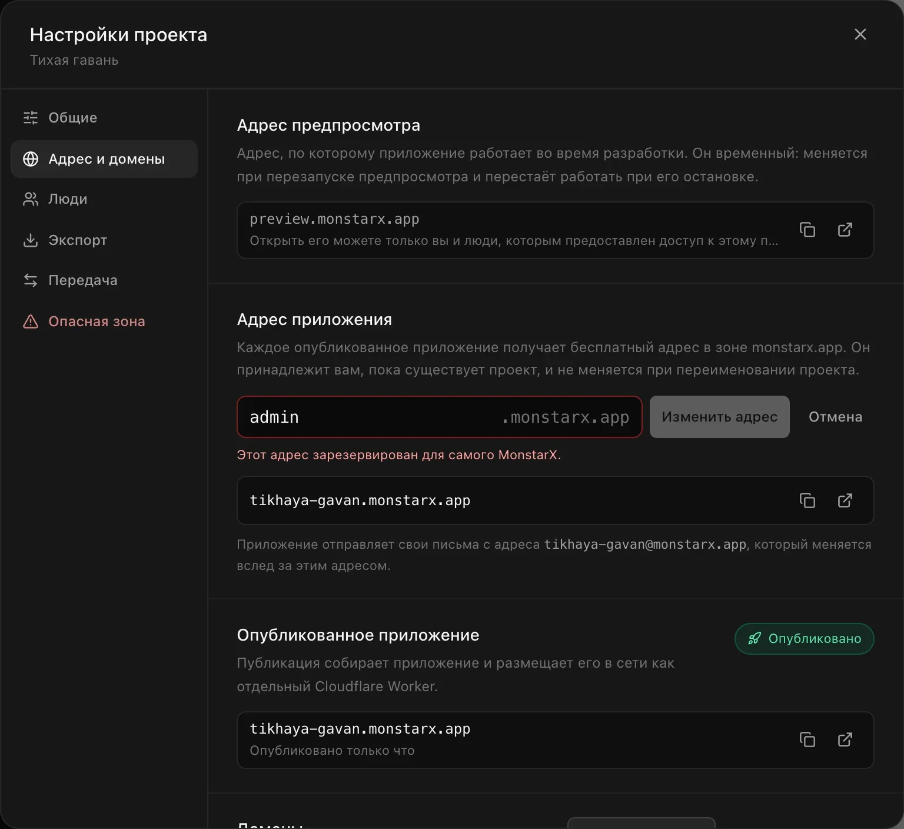The image size is (904, 829).
Task: Copy the preview.monstarx.app address
Action: tap(807, 230)
